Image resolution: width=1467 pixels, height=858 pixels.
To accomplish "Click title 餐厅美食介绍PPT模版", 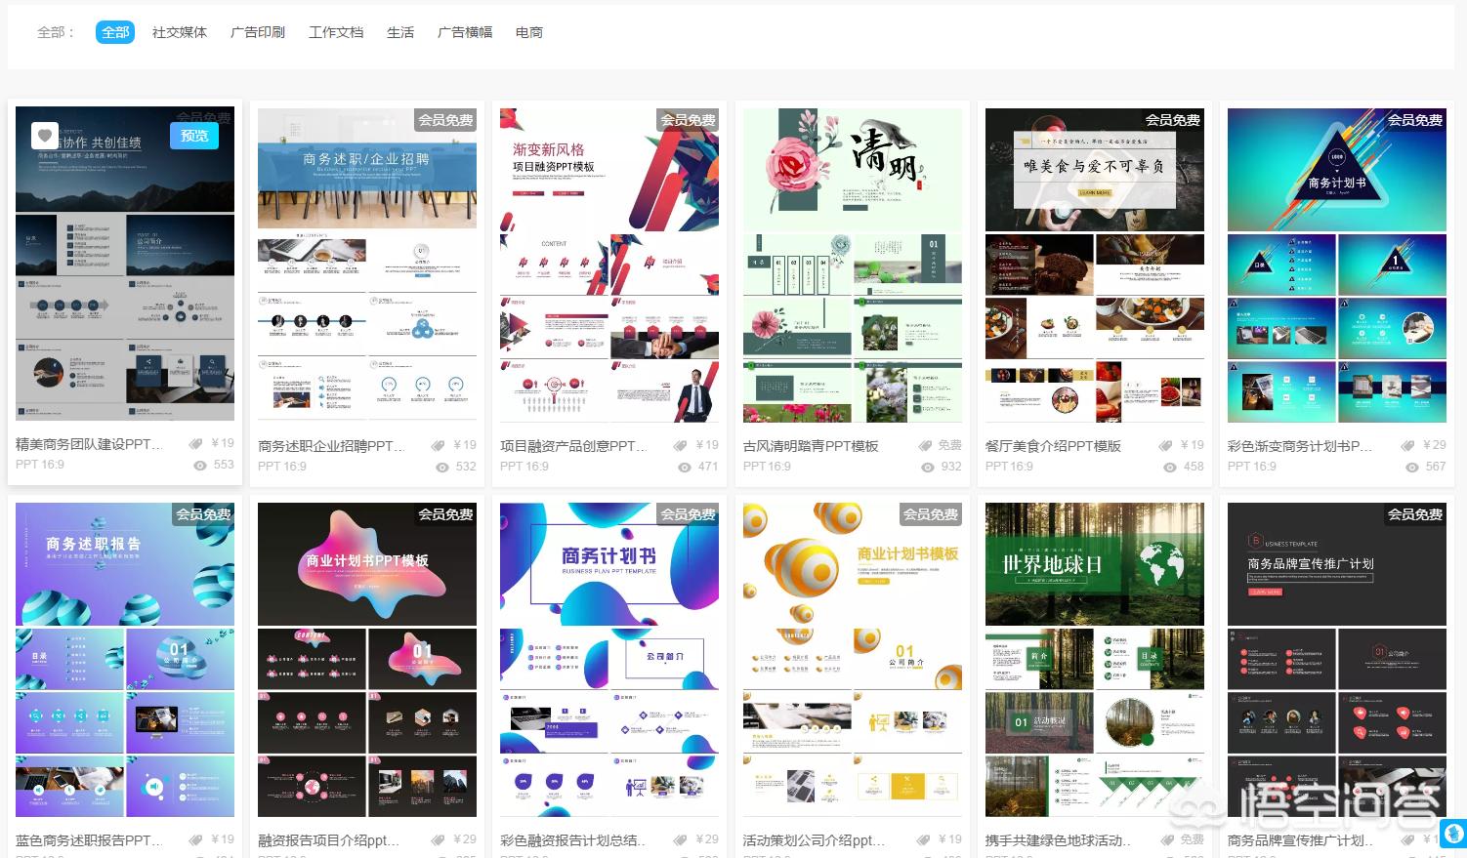I will pyautogui.click(x=1053, y=446).
